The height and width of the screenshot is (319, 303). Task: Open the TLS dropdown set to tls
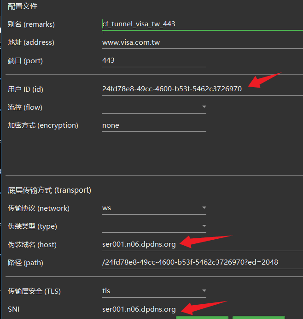154,291
